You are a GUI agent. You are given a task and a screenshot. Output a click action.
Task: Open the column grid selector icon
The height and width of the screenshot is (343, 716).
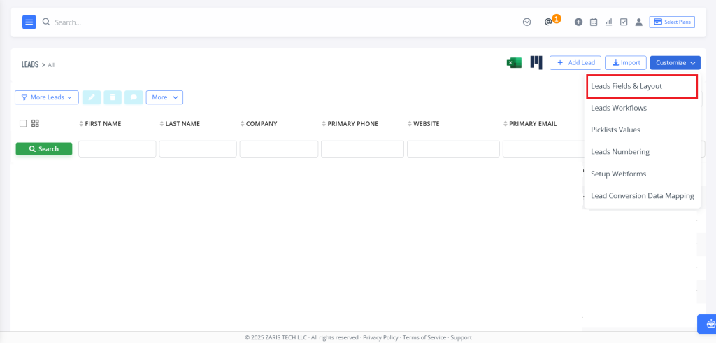(35, 123)
